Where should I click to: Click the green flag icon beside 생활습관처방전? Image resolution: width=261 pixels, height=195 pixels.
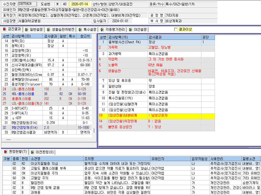(x=49, y=30)
